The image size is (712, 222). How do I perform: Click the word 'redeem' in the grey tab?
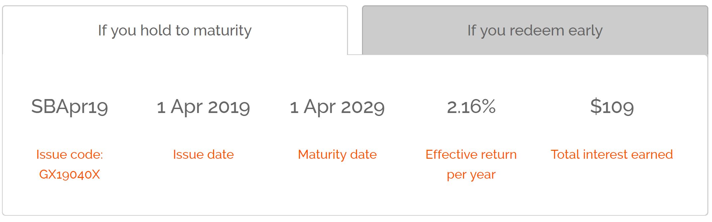click(x=537, y=30)
